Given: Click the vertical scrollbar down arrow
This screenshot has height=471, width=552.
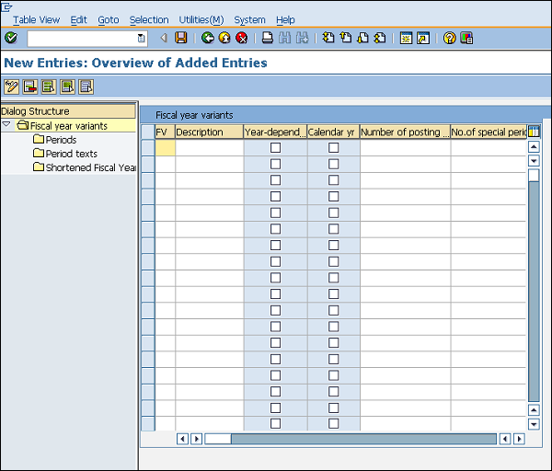Looking at the screenshot, I should [534, 424].
